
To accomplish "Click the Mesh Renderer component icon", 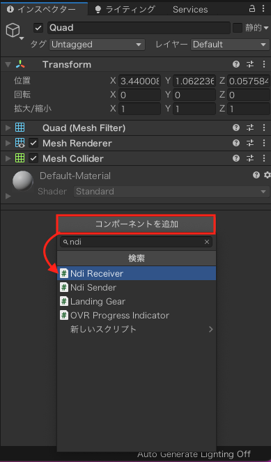I will tap(20, 143).
